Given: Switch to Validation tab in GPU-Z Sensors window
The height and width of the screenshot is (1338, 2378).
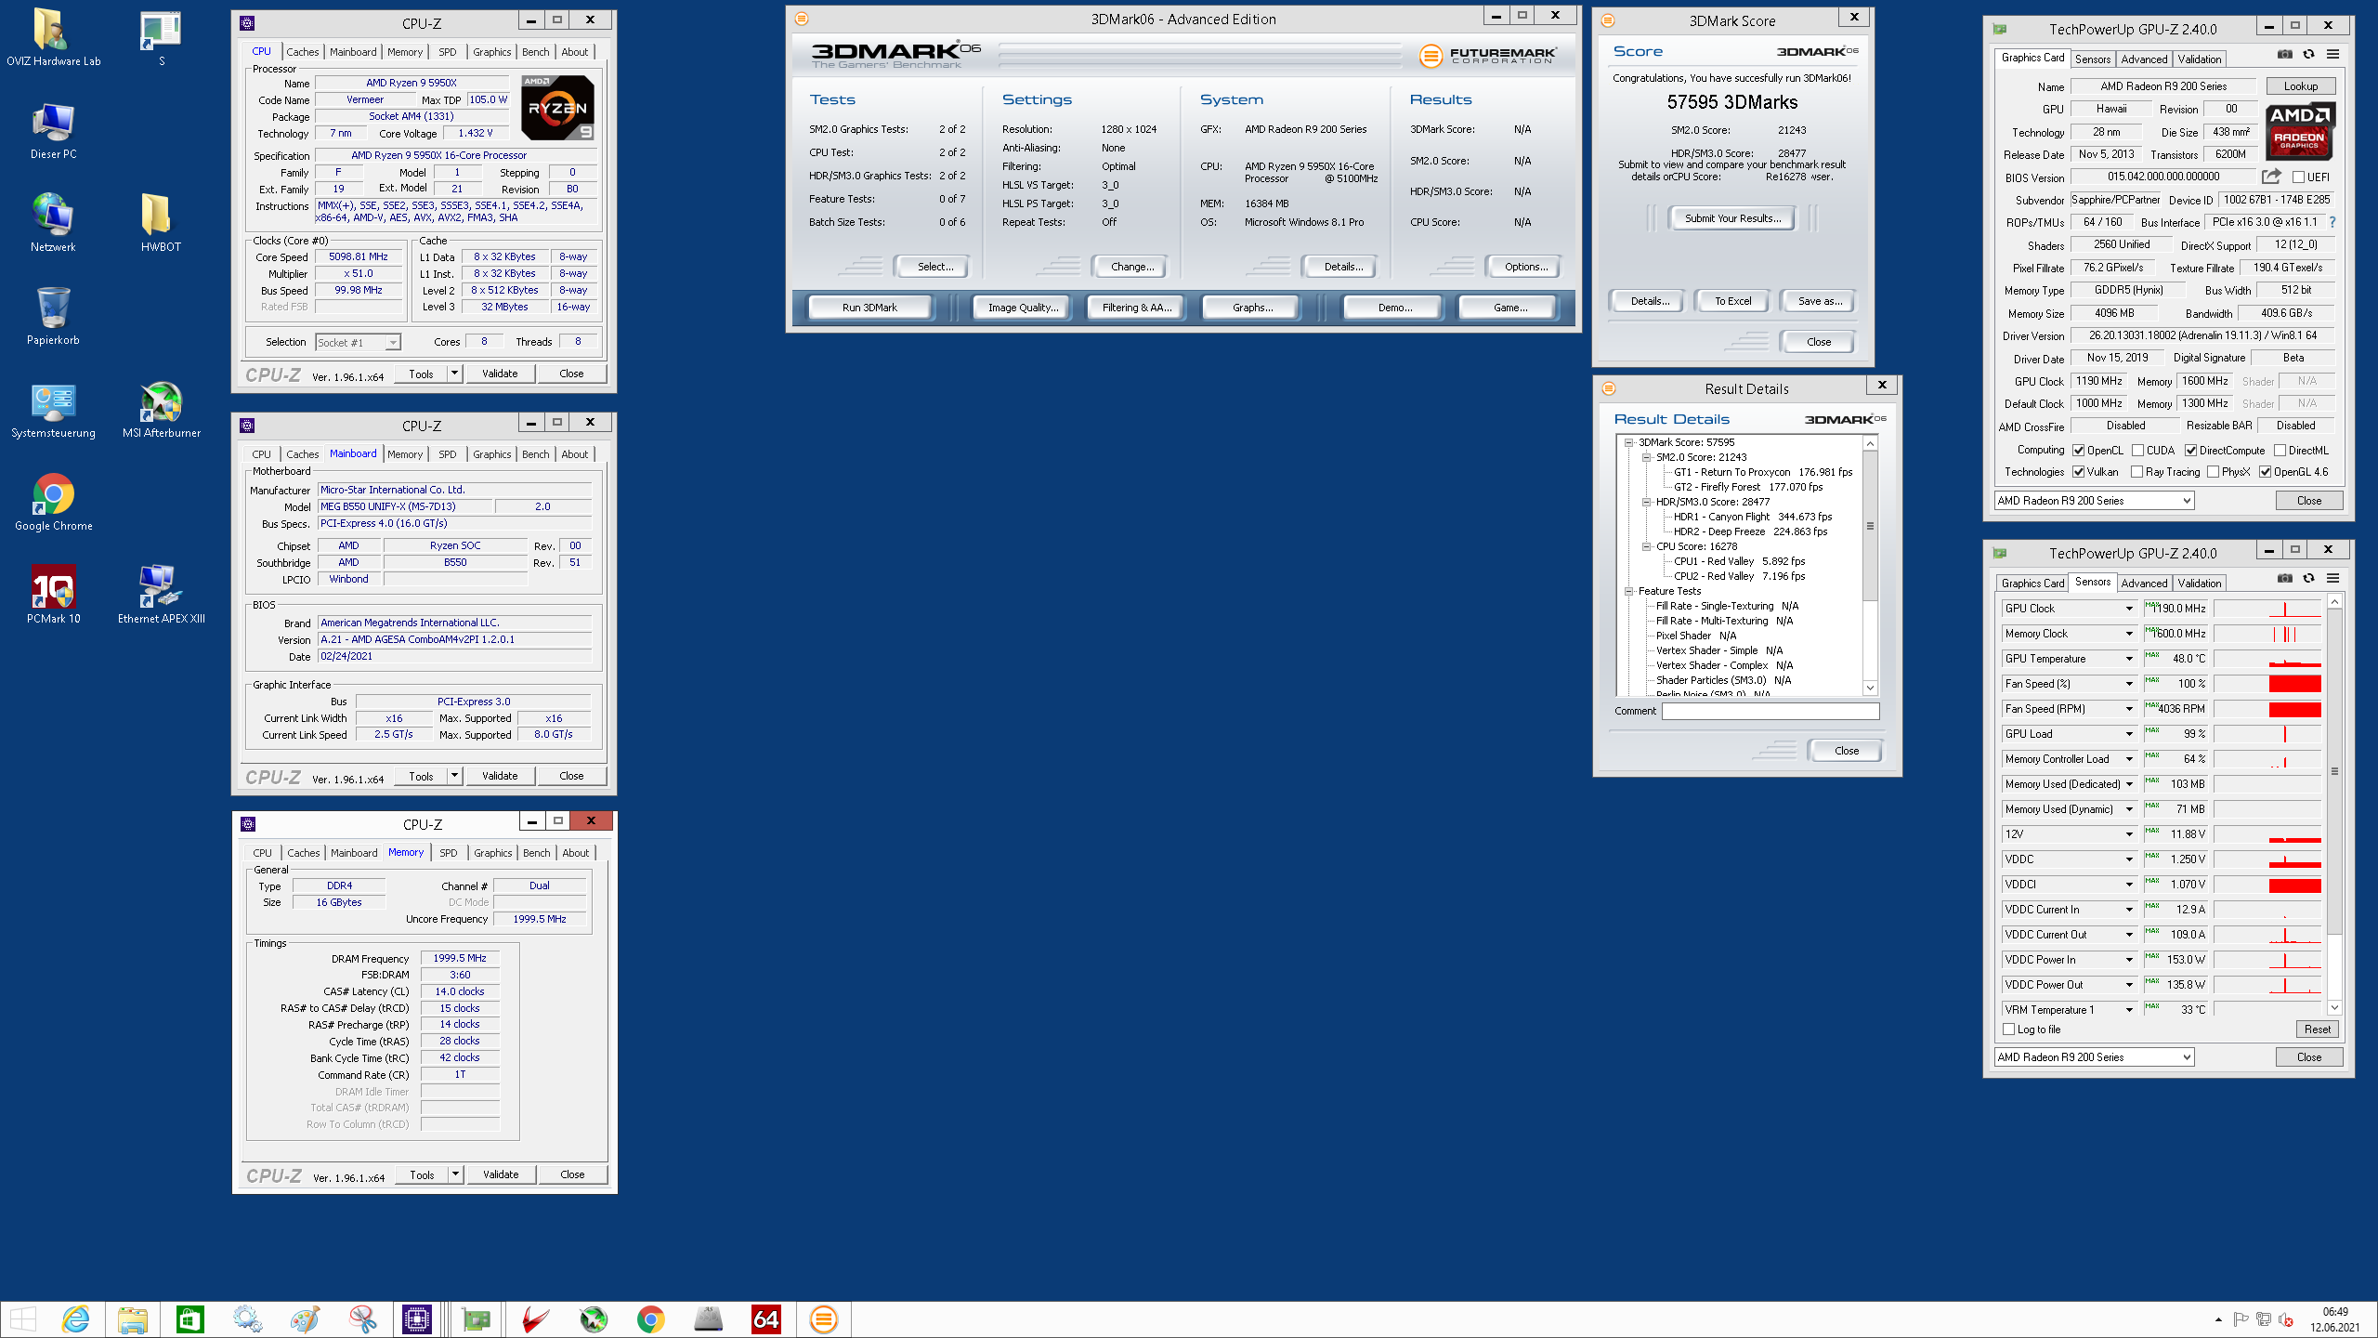Looking at the screenshot, I should 2200,584.
